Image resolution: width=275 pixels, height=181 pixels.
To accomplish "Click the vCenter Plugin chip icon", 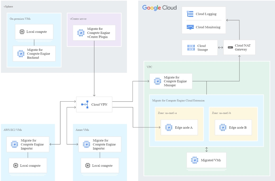I will pos(81,33).
